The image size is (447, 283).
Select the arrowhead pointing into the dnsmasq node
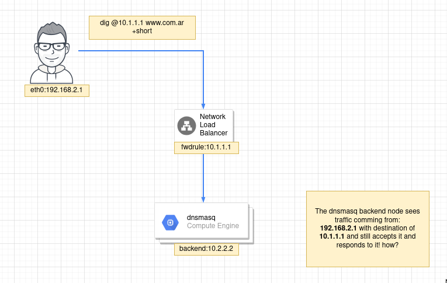[203, 199]
